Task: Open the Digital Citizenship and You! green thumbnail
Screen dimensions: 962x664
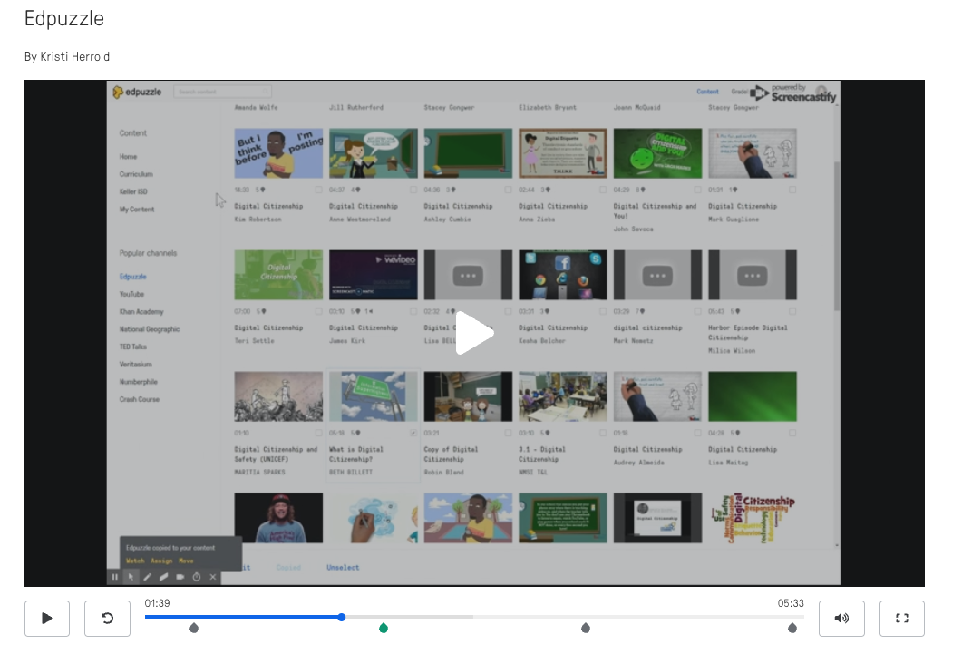Action: [x=657, y=153]
